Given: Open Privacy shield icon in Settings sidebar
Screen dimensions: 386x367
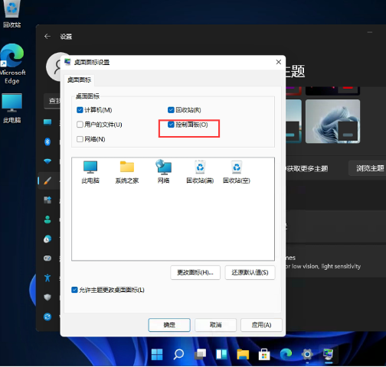Looking at the screenshot, I should [x=47, y=297].
